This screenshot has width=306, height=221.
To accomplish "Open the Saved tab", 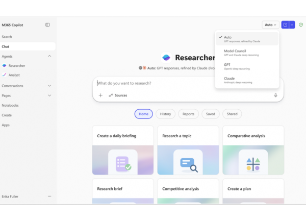I will pos(211,114).
